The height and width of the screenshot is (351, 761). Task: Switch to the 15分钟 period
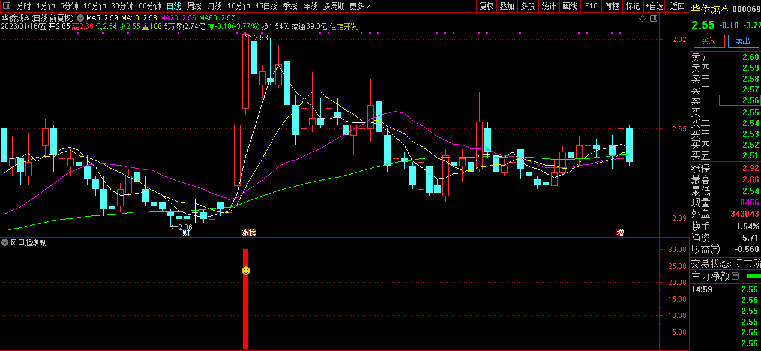pos(95,6)
